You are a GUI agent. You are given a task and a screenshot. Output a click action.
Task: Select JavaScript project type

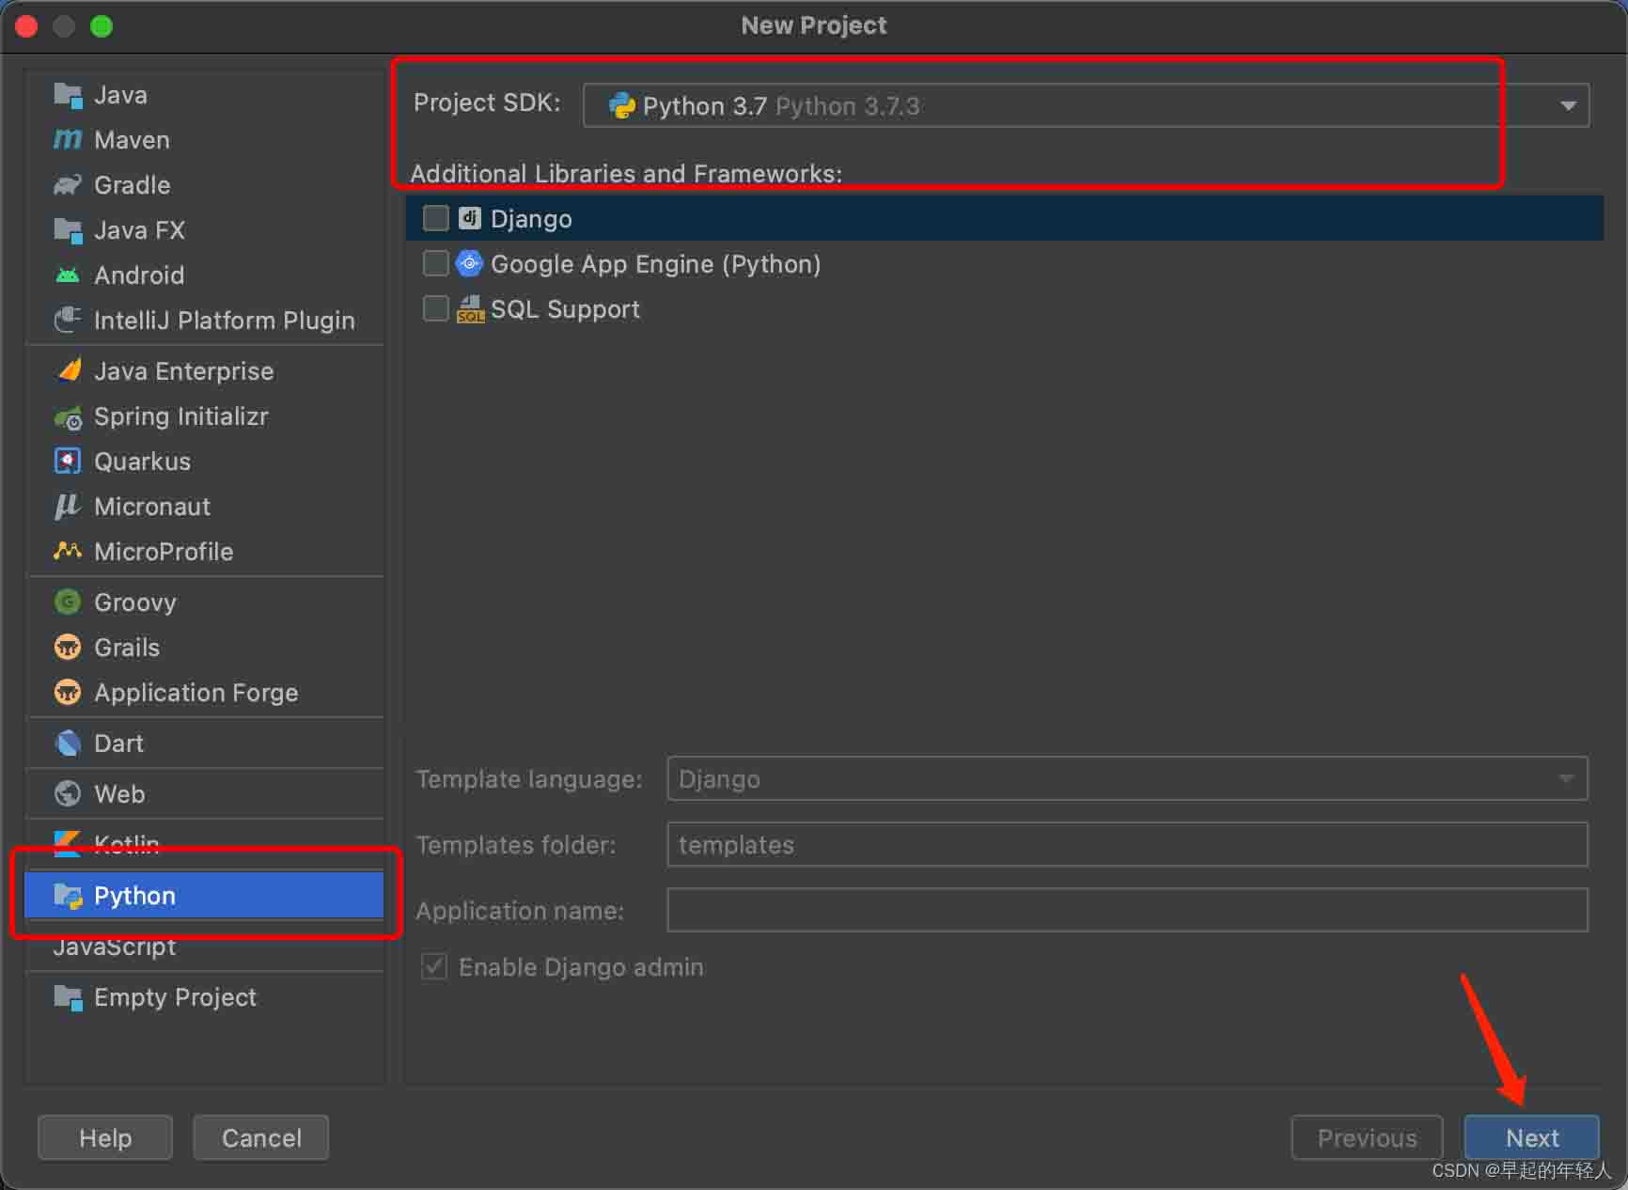coord(115,947)
